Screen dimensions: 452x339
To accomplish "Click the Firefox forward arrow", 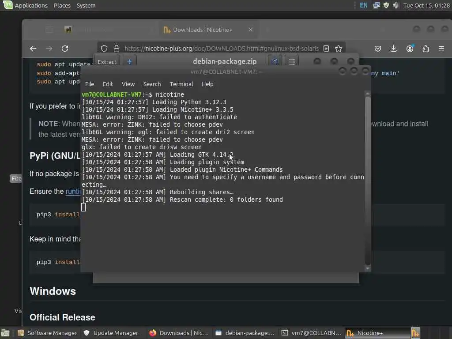I will pos(49,49).
